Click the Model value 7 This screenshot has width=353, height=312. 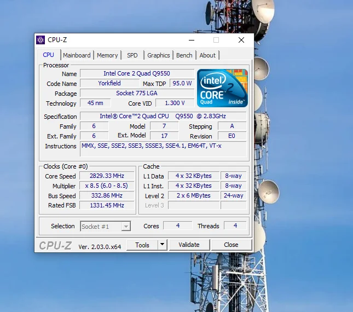pyautogui.click(x=164, y=126)
